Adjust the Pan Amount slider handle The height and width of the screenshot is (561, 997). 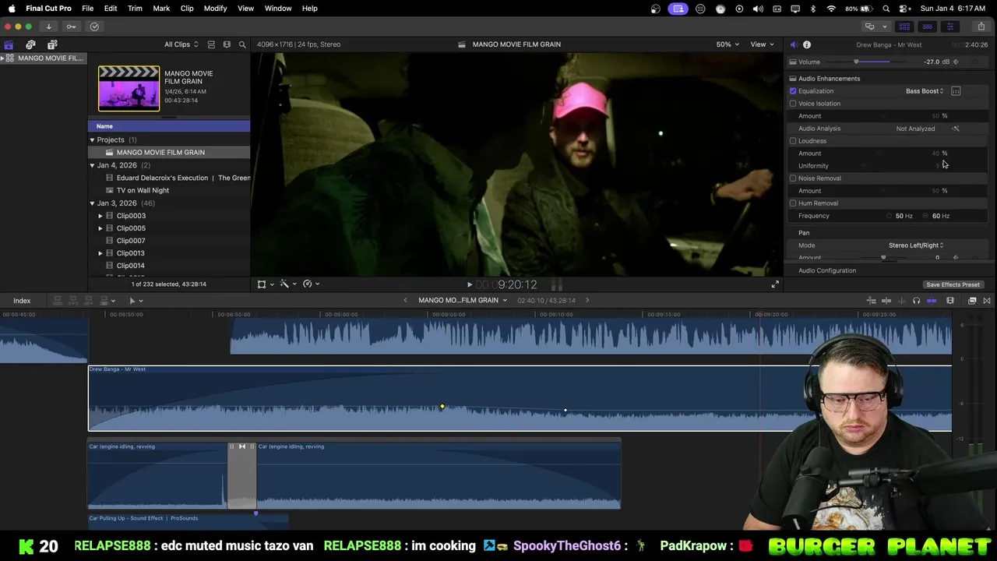click(883, 257)
